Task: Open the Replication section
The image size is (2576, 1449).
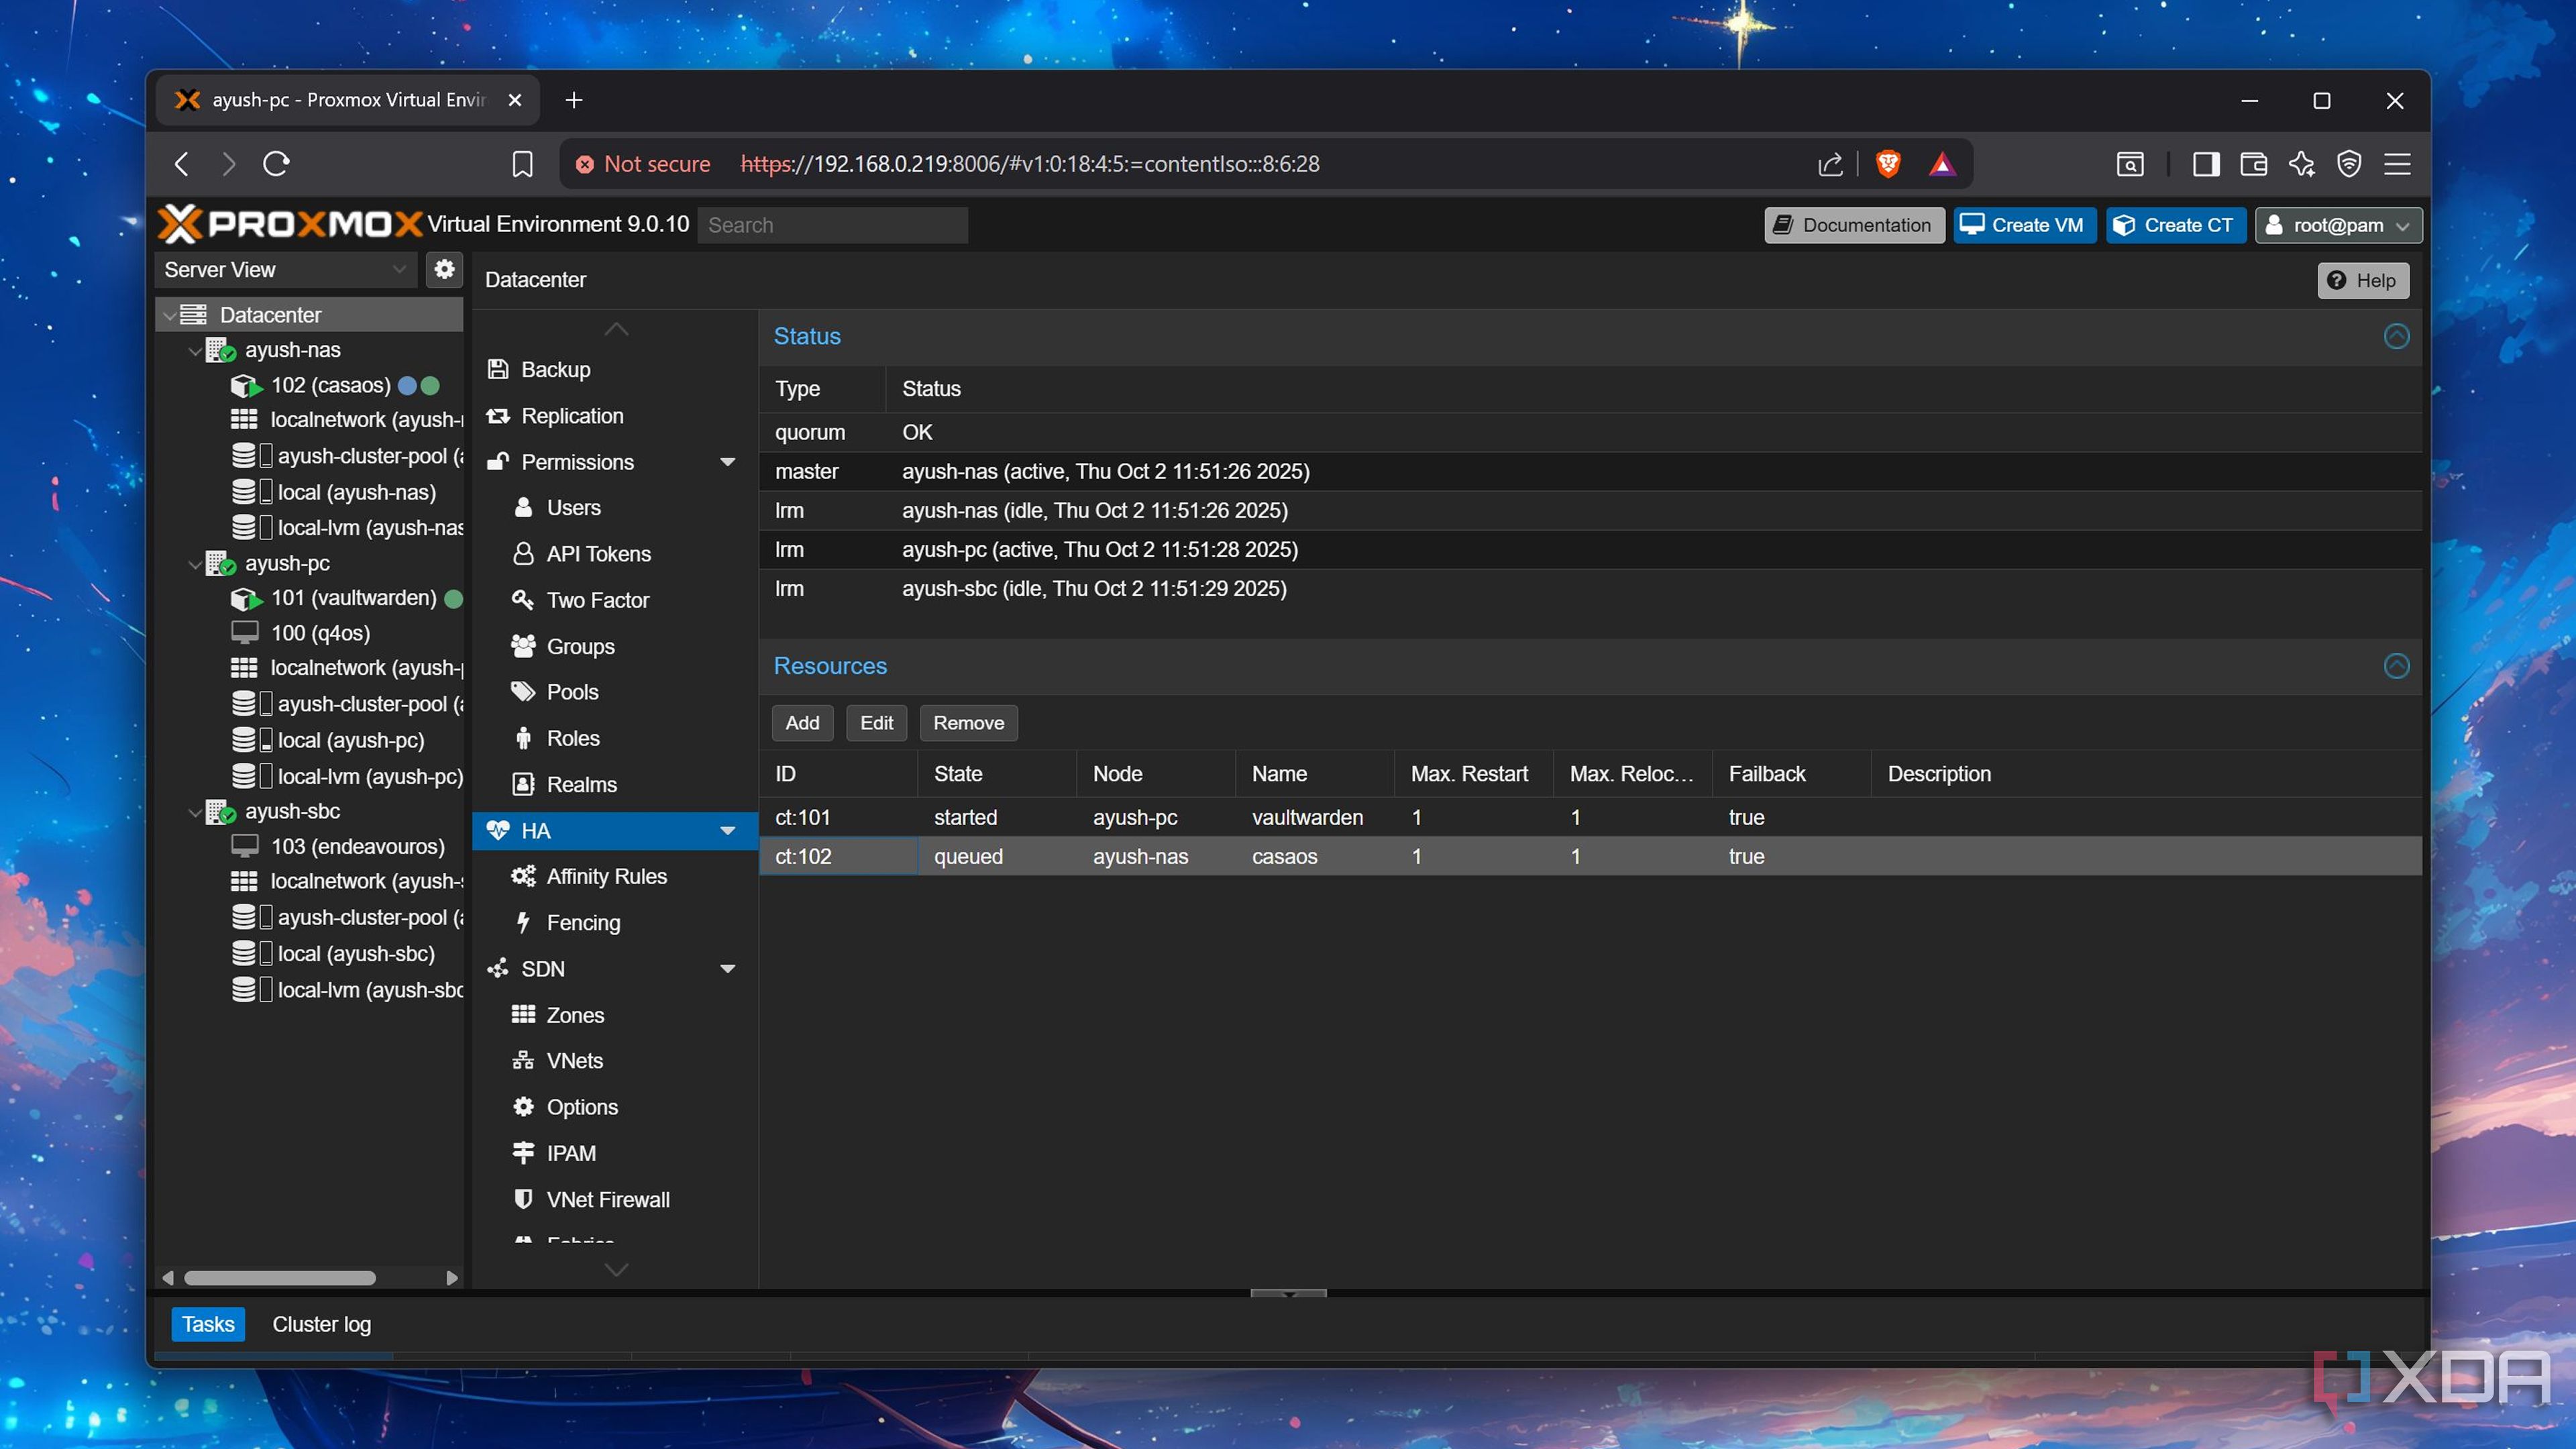Action: point(614,416)
